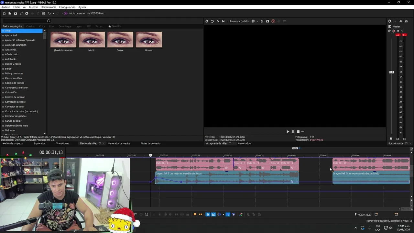
Task: Open video preview properties gear icon
Action: [x=207, y=21]
